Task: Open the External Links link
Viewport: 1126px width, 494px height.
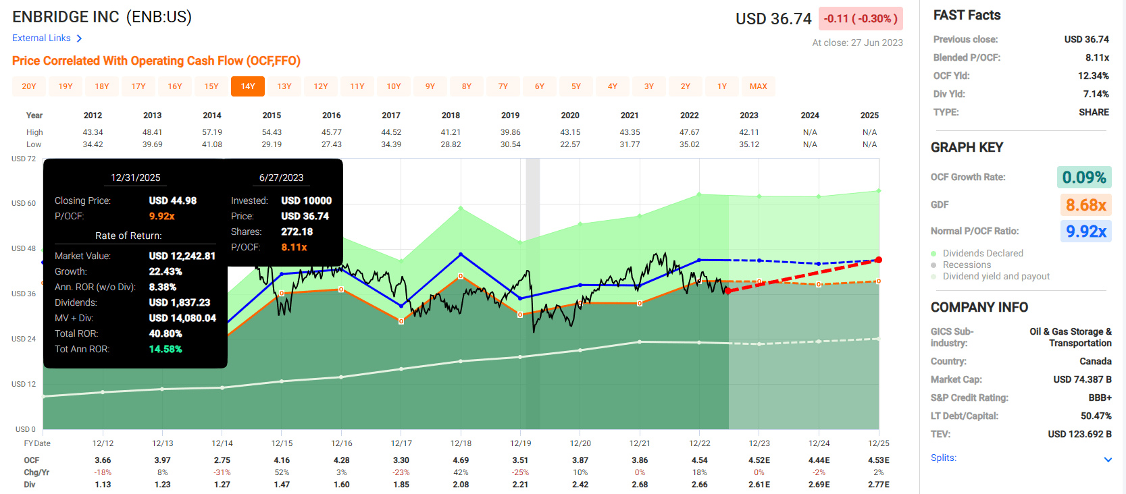Action: pos(41,38)
